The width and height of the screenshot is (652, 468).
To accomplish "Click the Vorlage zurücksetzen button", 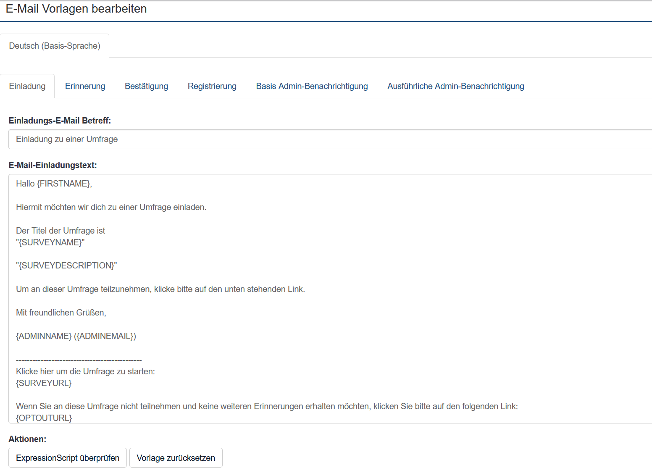I will pyautogui.click(x=176, y=458).
